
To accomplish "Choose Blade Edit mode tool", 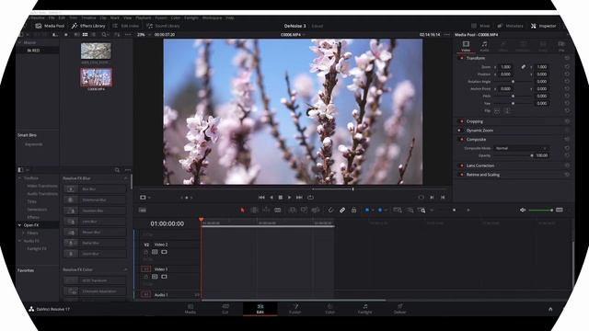I will [x=278, y=211].
